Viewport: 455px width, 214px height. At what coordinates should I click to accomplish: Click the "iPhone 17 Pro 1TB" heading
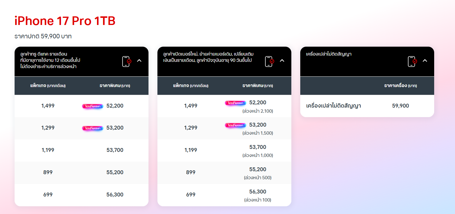pos(65,21)
